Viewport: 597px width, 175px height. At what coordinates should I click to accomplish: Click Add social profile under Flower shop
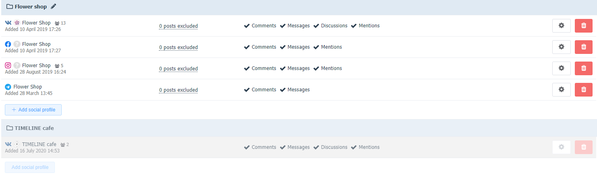[x=33, y=110]
